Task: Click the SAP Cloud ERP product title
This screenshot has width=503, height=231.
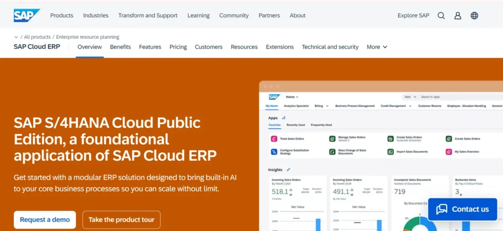Action: [x=37, y=47]
